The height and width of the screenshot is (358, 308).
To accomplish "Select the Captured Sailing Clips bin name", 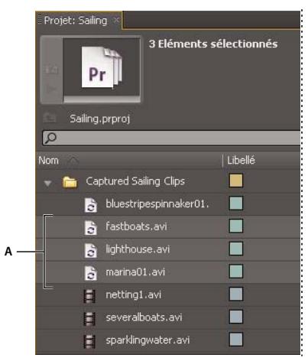I will pyautogui.click(x=135, y=181).
